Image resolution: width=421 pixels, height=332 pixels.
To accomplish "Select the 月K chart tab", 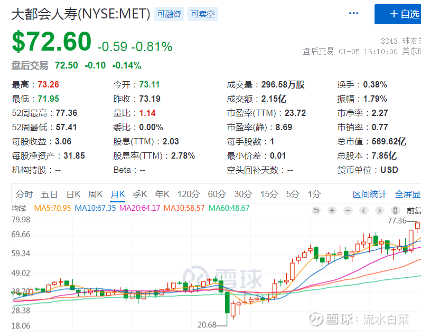I will tap(118, 194).
